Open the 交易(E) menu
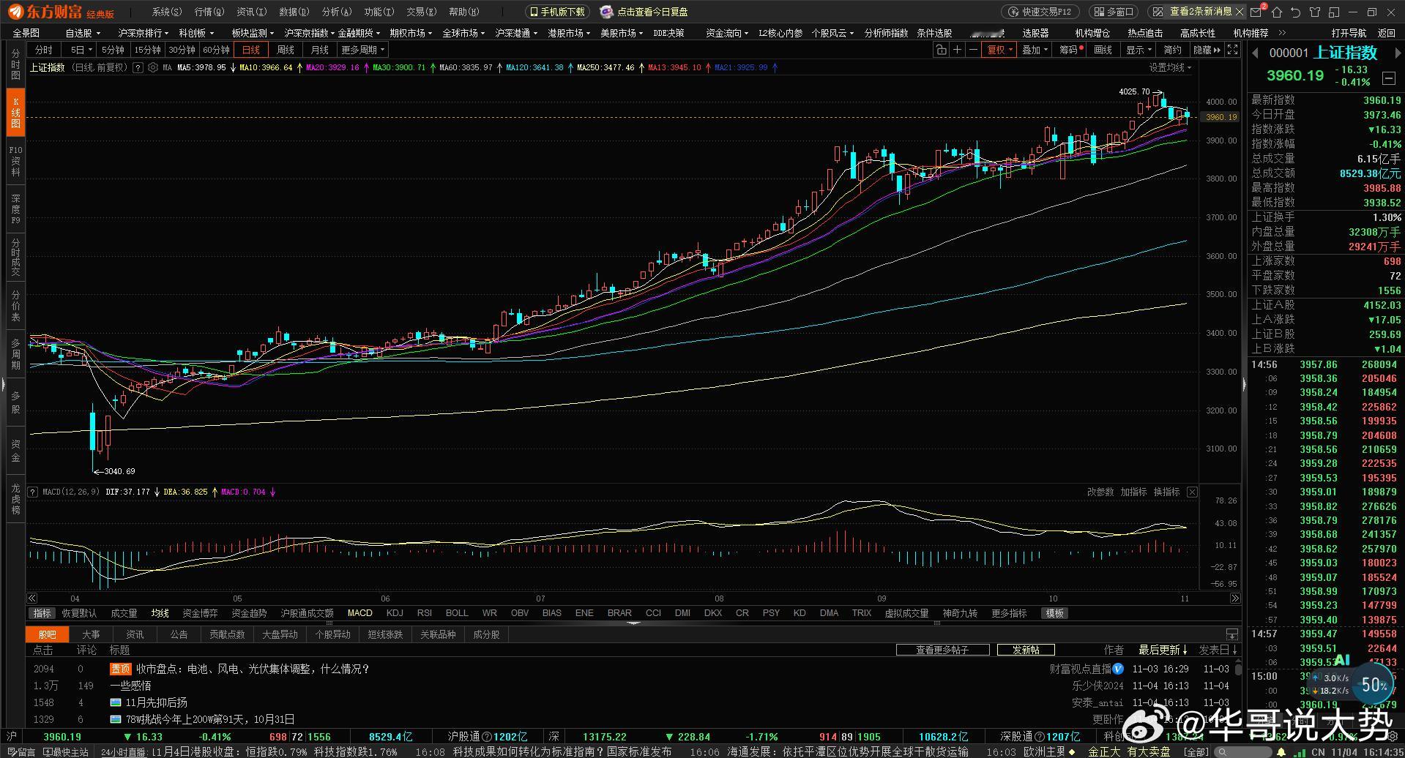Viewport: 1405px width, 758px height. click(x=421, y=12)
